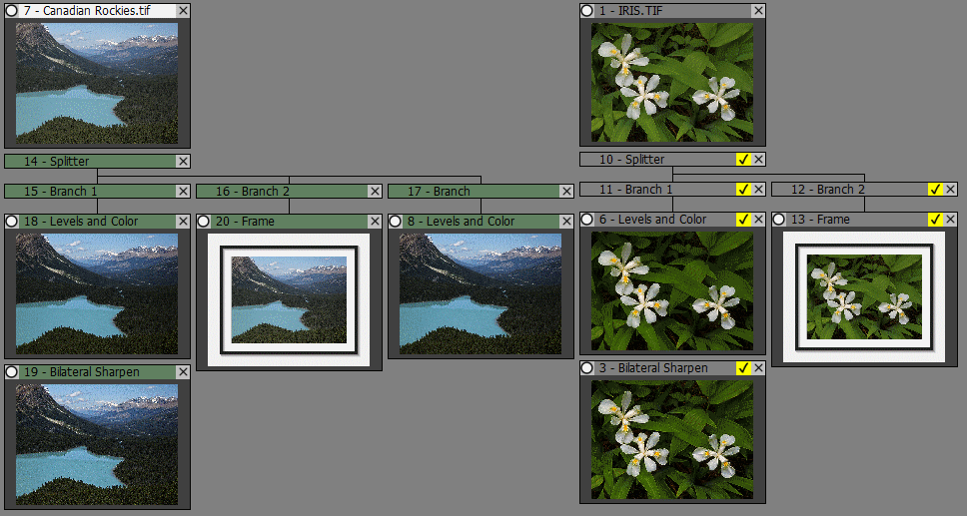The width and height of the screenshot is (967, 516).
Task: Select the 3 - Bilateral Sharpen title
Action: pyautogui.click(x=653, y=368)
